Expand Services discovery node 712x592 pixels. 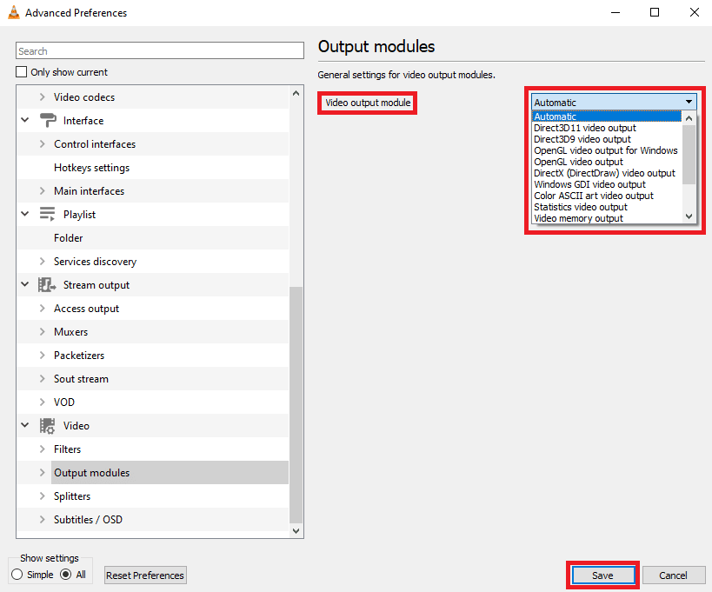[43, 261]
